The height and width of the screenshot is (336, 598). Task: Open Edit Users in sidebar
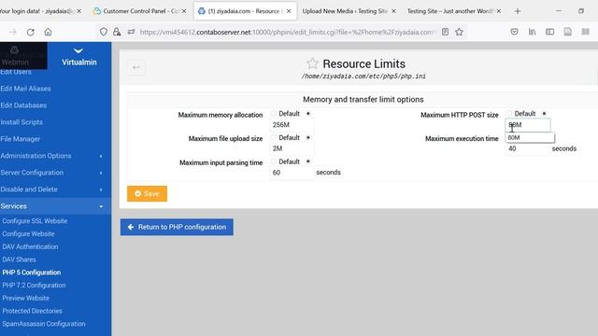tap(16, 72)
